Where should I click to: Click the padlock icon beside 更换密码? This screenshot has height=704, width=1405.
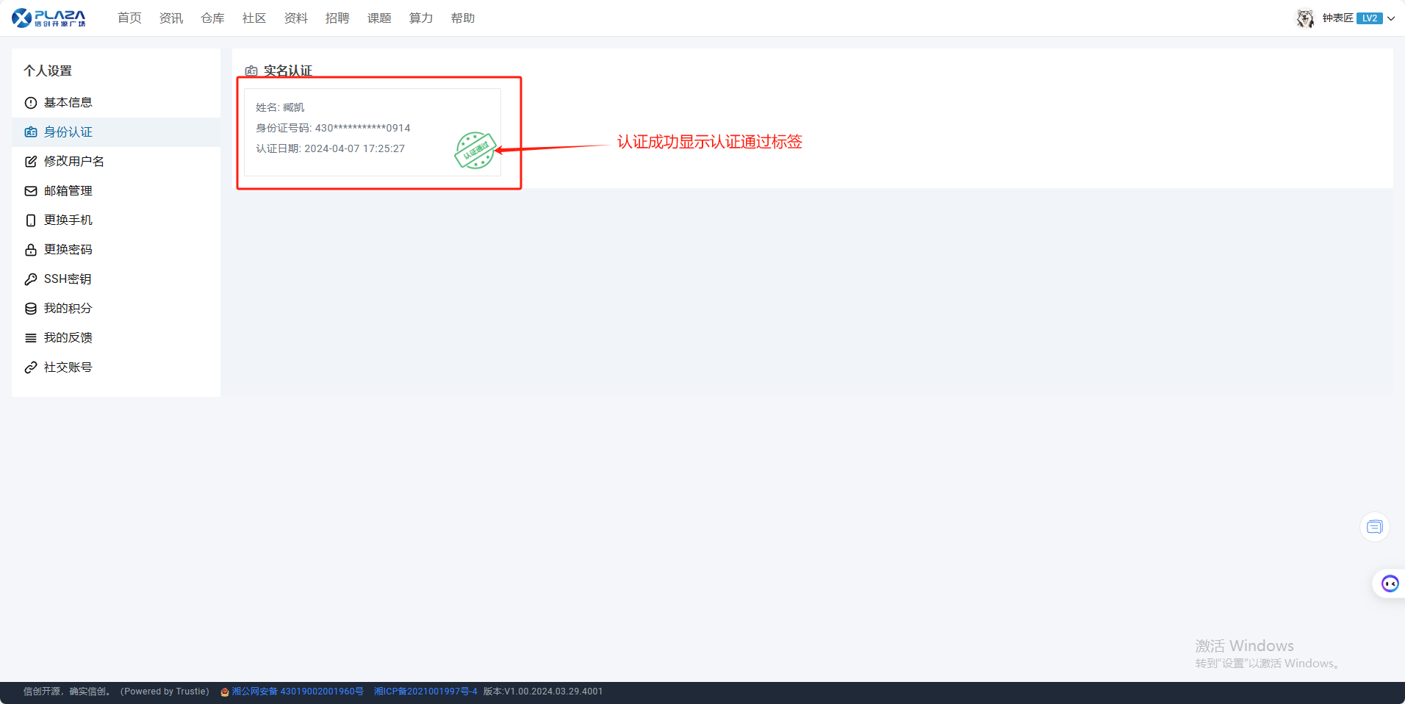(31, 250)
